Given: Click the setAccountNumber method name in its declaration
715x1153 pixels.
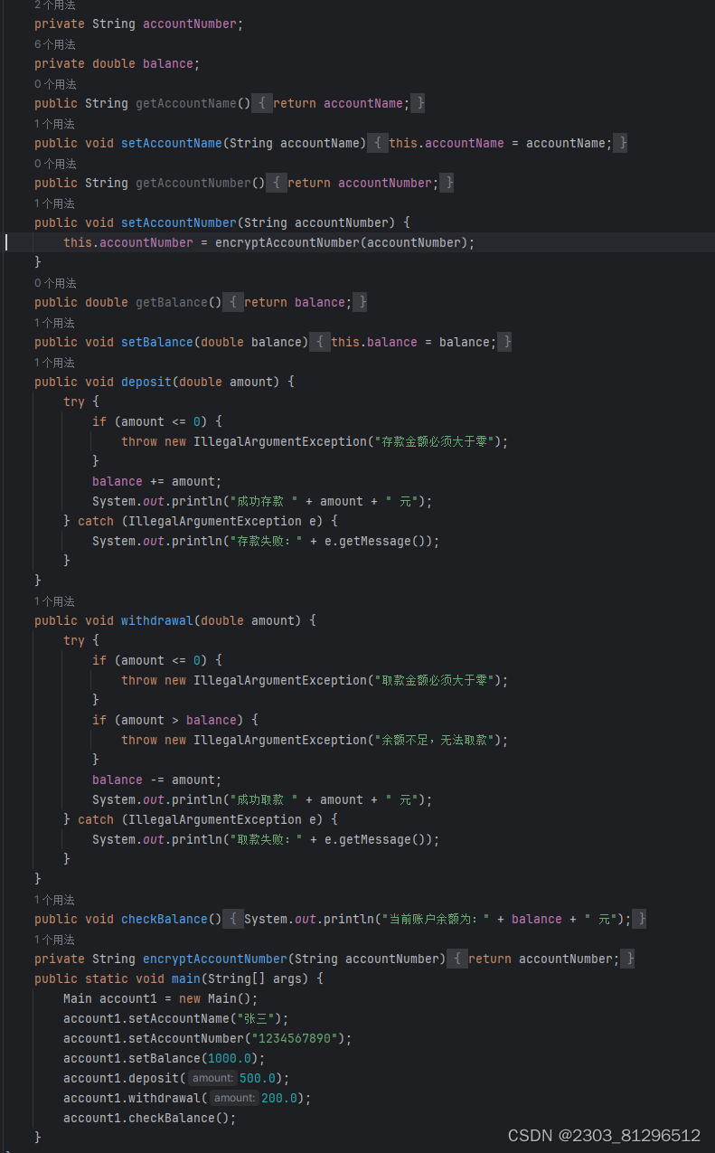Looking at the screenshot, I should click(179, 222).
